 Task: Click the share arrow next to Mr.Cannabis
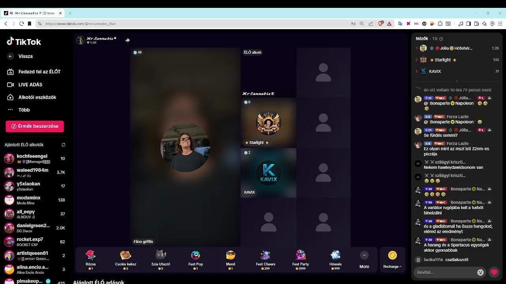point(128,40)
